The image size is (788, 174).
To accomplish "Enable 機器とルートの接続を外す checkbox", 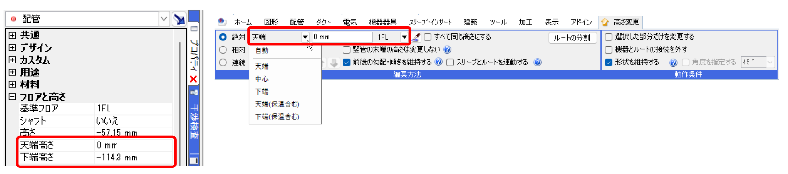I will point(609,49).
